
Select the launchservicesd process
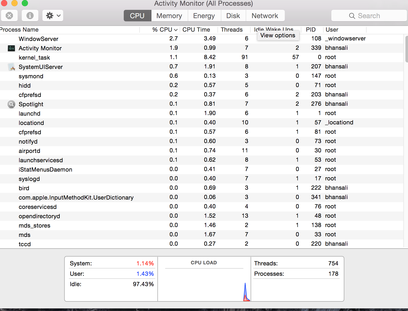click(x=202, y=160)
